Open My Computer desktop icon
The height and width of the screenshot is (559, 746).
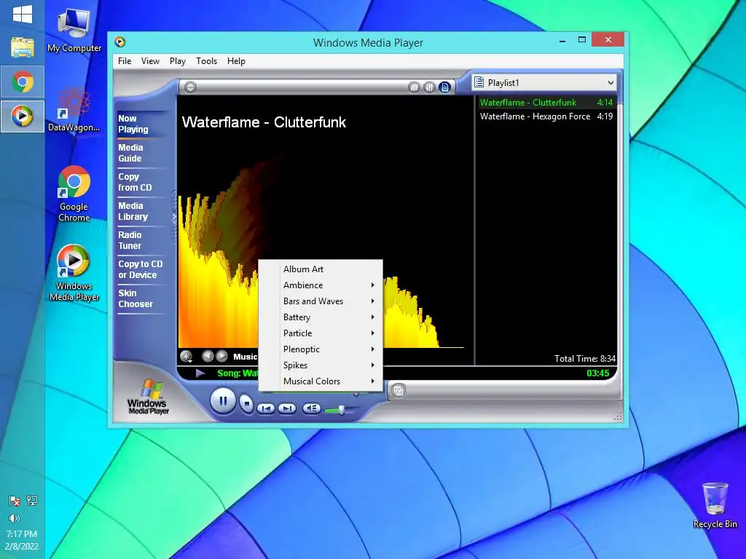[x=74, y=31]
